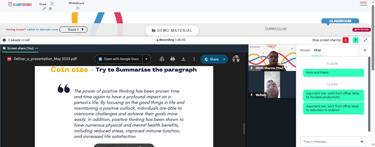Open the hamburger menu with colored stripes

[363, 4]
